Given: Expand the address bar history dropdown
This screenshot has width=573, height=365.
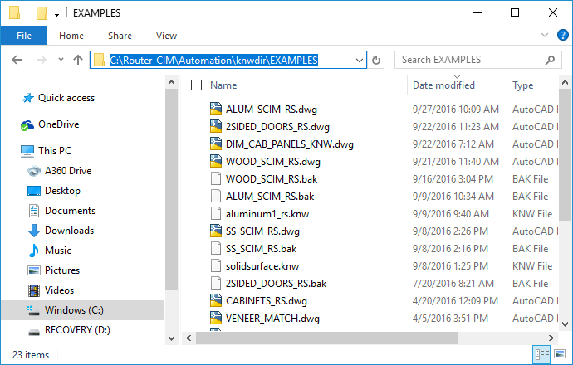Looking at the screenshot, I should coord(359,61).
